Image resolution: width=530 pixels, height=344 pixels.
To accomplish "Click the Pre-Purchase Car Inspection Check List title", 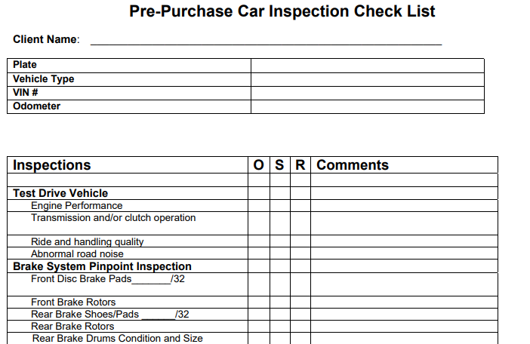I will [282, 11].
